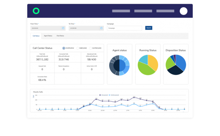Click the Search button
The width and height of the screenshot is (220, 136).
pyautogui.click(x=149, y=28)
